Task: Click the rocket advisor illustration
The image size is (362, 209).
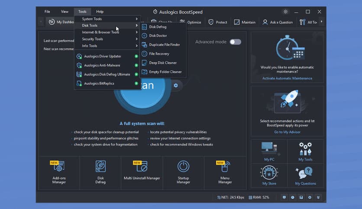Action: click(x=288, y=101)
